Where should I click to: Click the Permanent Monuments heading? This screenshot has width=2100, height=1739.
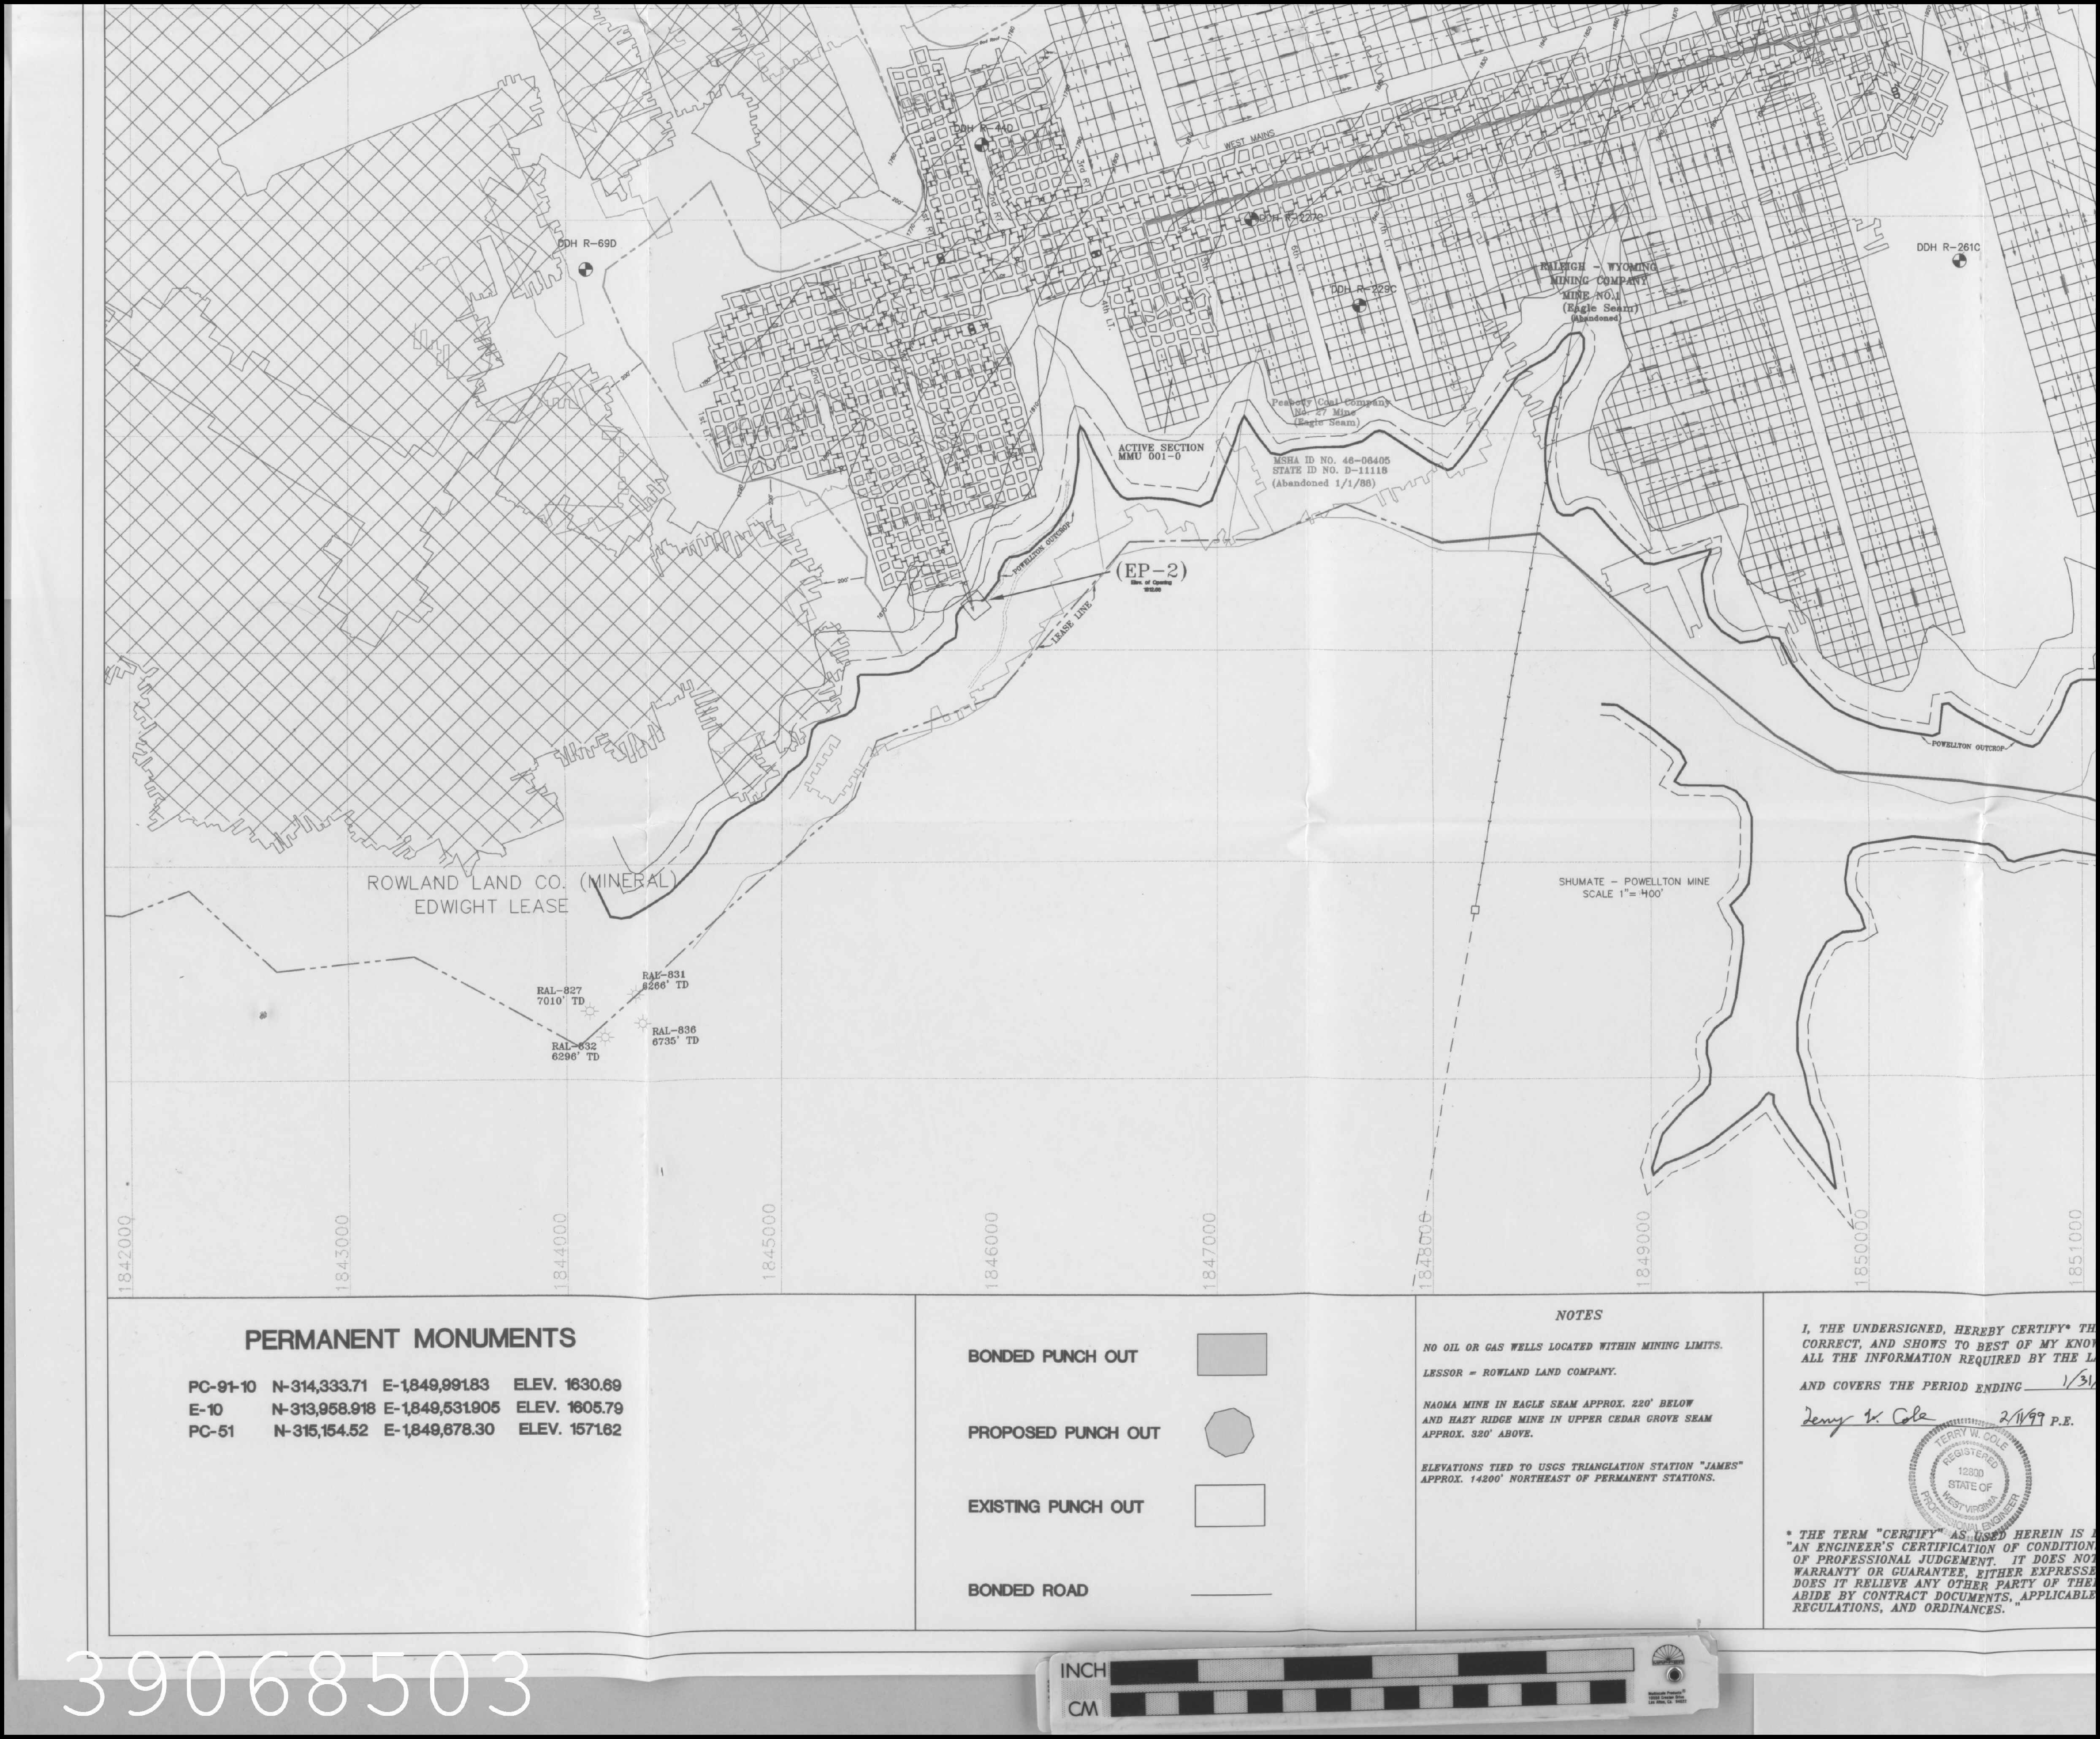pos(411,1338)
